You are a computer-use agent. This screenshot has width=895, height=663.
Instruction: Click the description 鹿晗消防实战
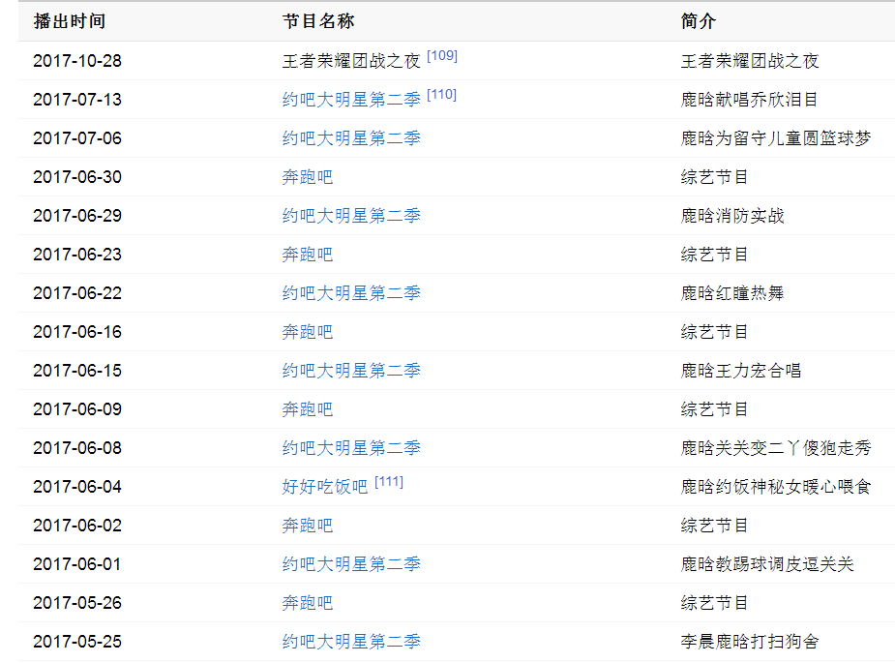(x=732, y=216)
